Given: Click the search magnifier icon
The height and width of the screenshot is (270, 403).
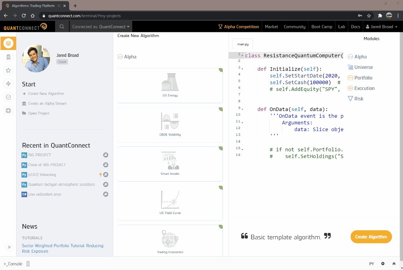Looking at the screenshot, I should 62,26.
